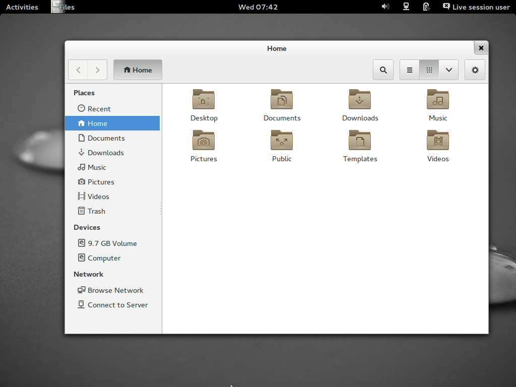Click the search magnifier button
This screenshot has width=516, height=387.
(x=383, y=70)
